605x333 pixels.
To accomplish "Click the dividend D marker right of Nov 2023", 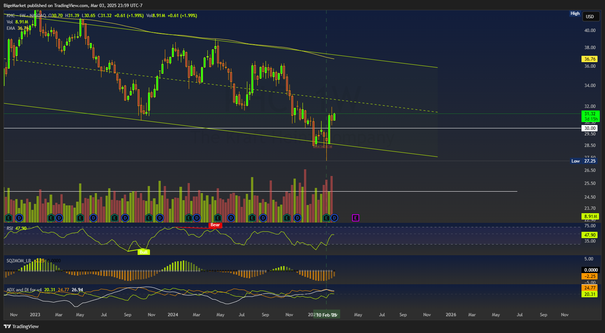I will tap(160, 218).
